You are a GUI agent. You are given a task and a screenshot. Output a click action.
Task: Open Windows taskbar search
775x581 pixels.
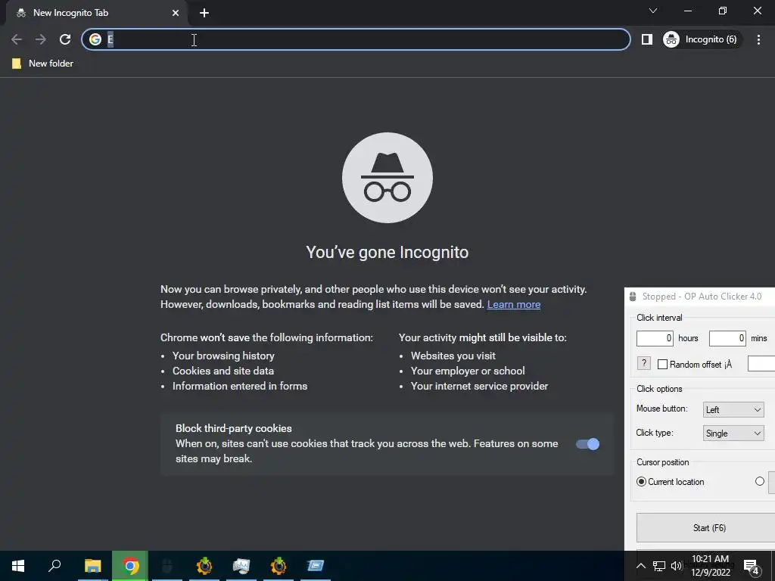coord(54,566)
